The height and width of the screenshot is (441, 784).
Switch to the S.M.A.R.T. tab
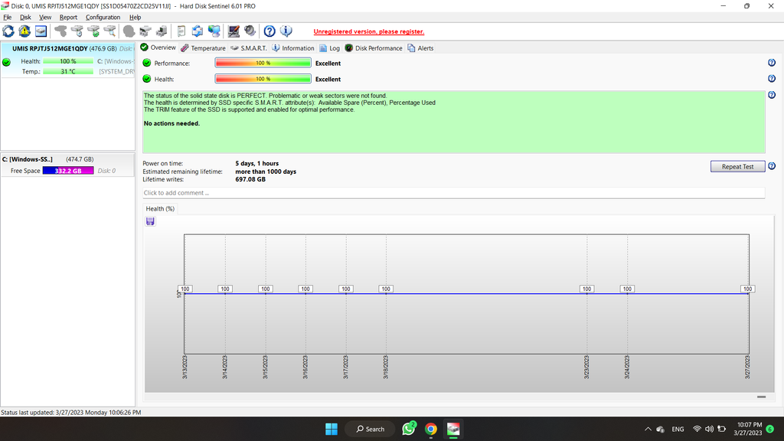pyautogui.click(x=249, y=47)
